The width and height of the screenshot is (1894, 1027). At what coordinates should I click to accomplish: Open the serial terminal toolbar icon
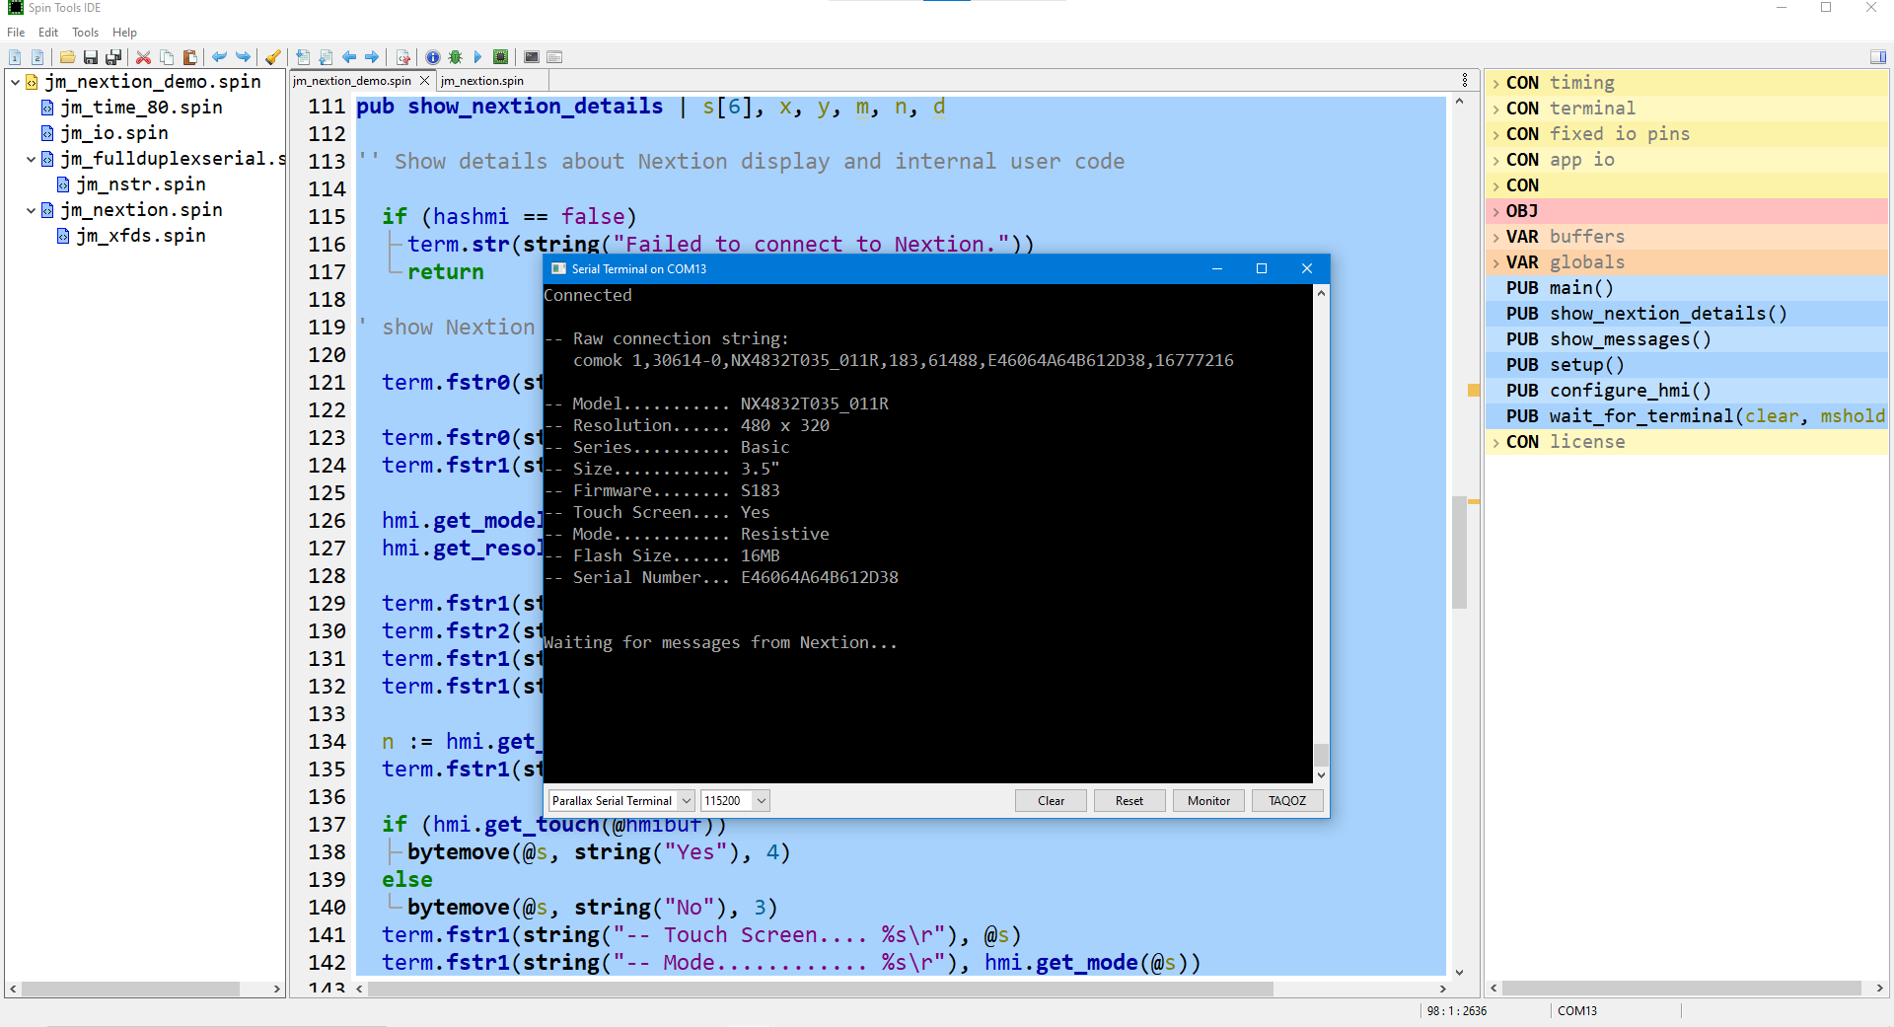pos(532,57)
